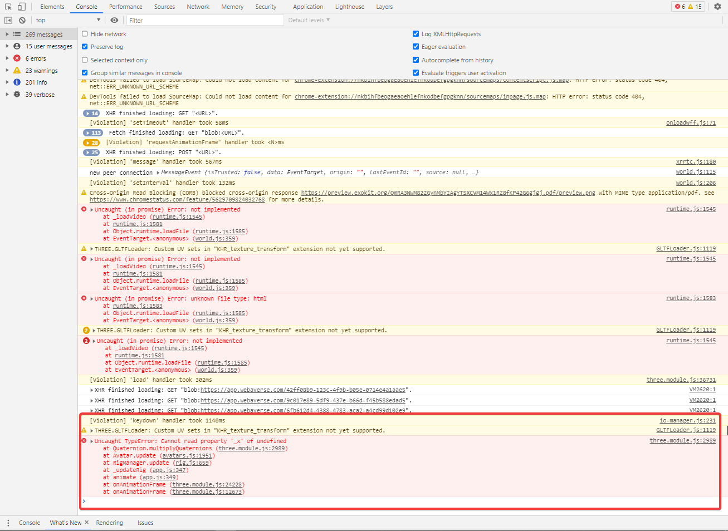Open DevTools settings gear

click(x=717, y=7)
